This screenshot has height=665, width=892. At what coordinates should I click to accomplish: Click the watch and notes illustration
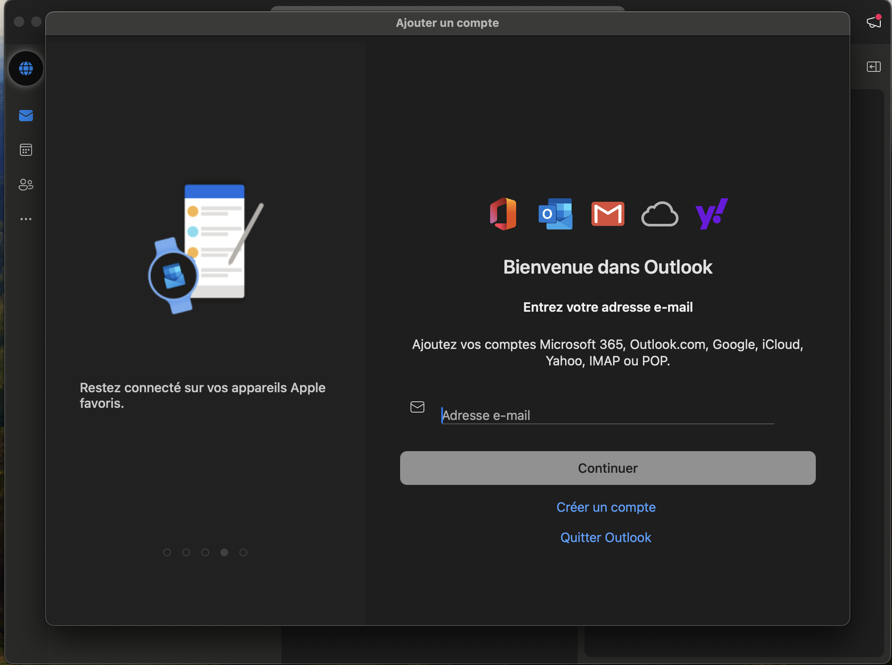click(206, 249)
